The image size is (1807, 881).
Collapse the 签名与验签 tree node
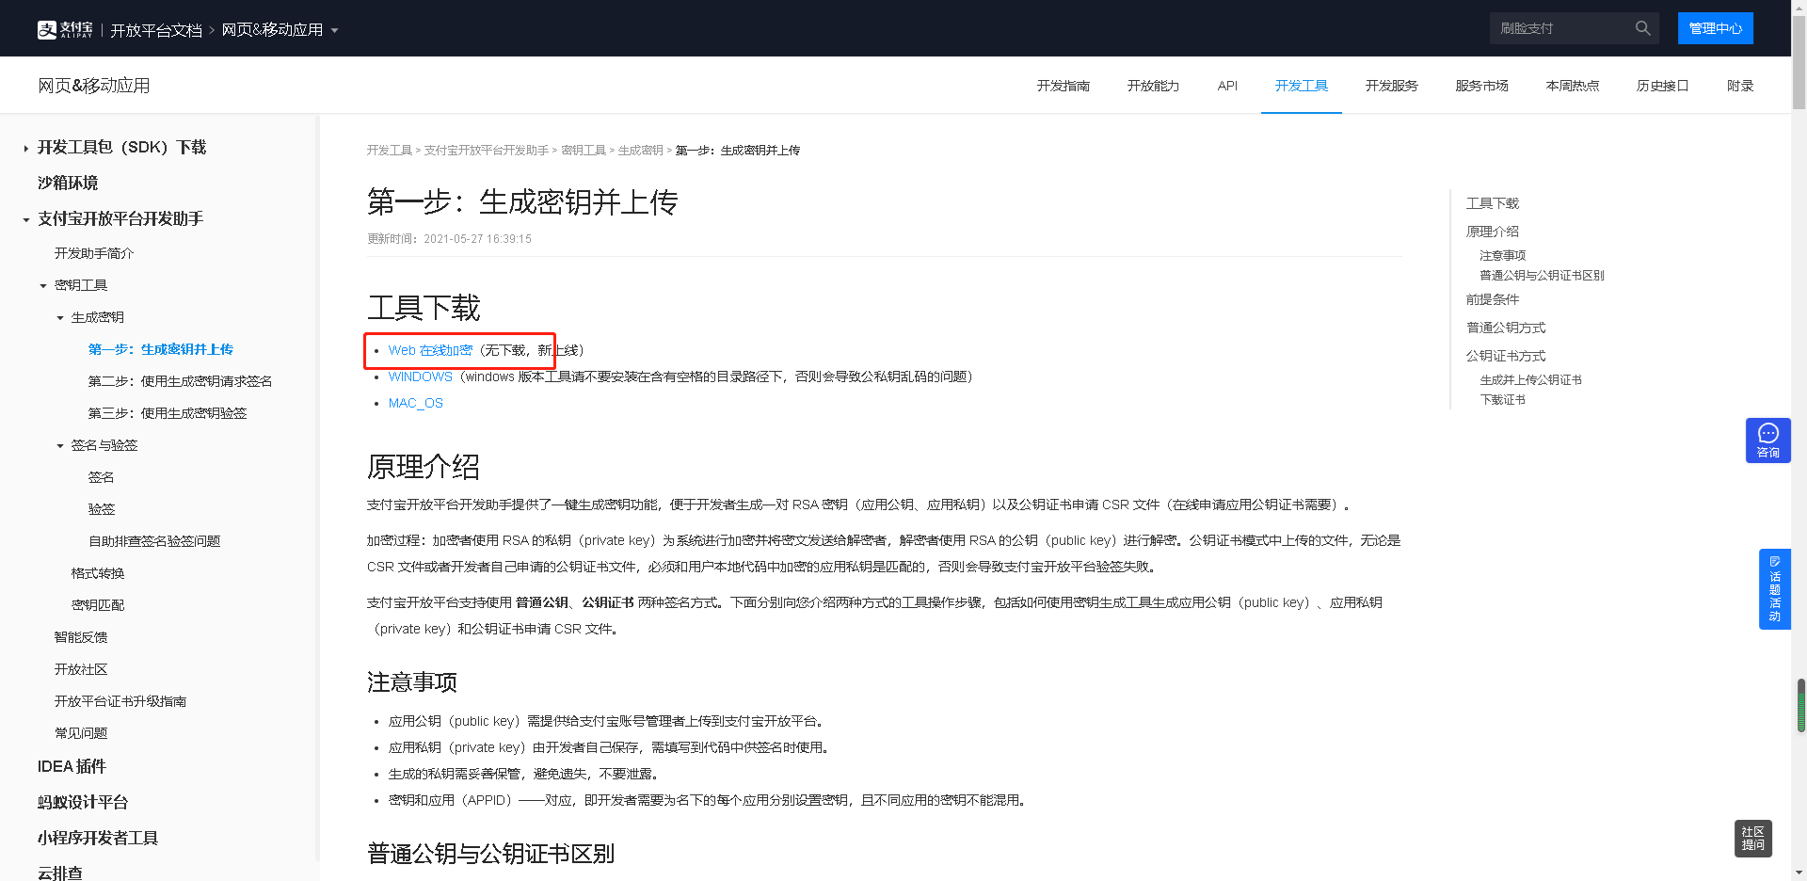tap(60, 446)
